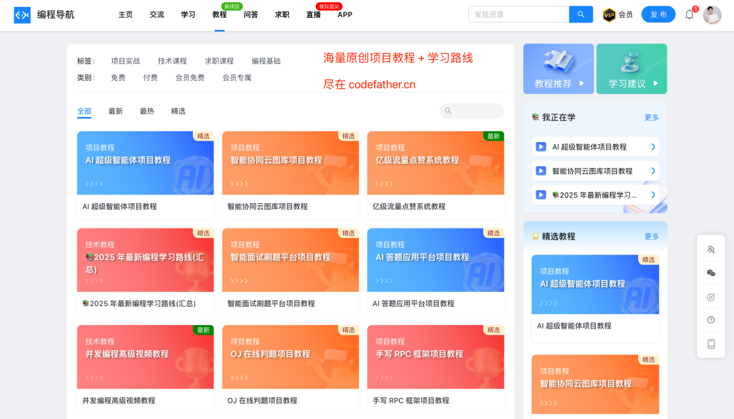This screenshot has width=734, height=419.
Task: Click the question mark help icon
Action: tap(710, 320)
